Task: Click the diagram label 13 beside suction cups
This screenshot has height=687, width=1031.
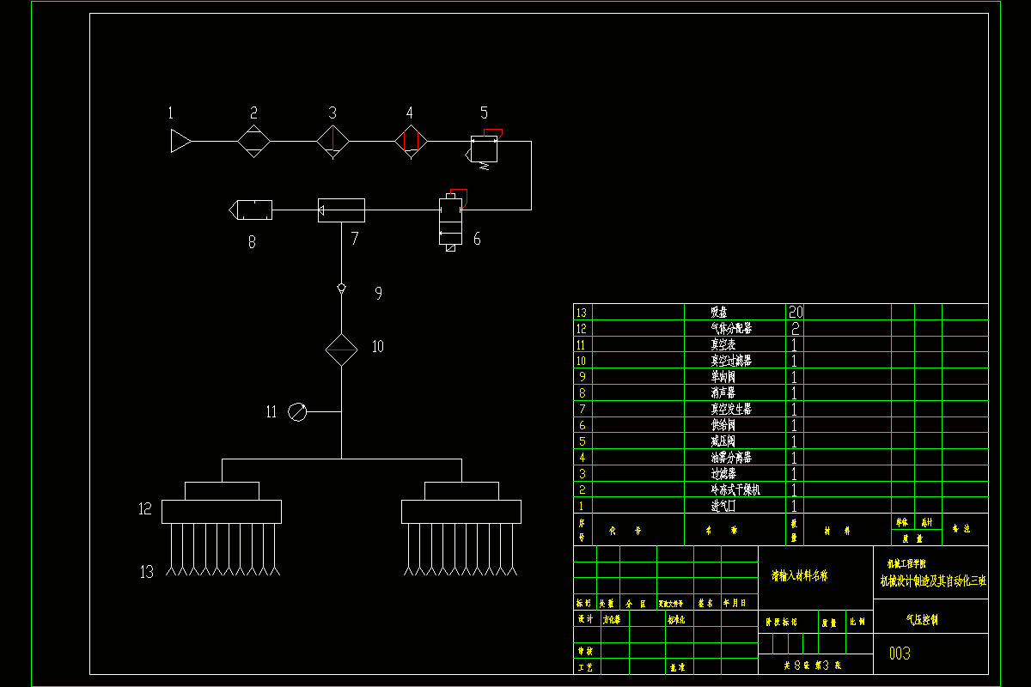Action: pos(147,571)
